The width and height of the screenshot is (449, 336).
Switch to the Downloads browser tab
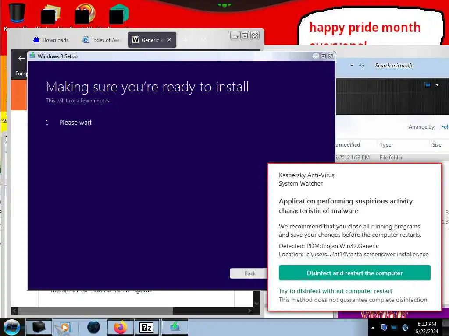tap(51, 40)
